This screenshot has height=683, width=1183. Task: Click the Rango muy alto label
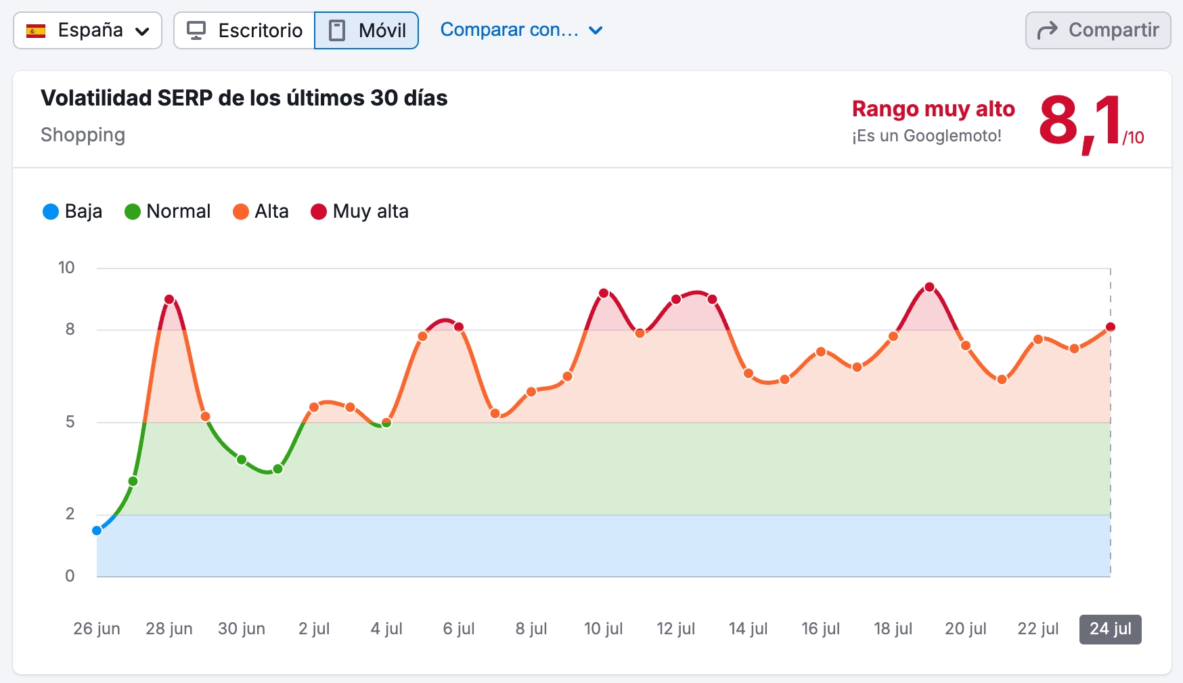[x=933, y=108]
